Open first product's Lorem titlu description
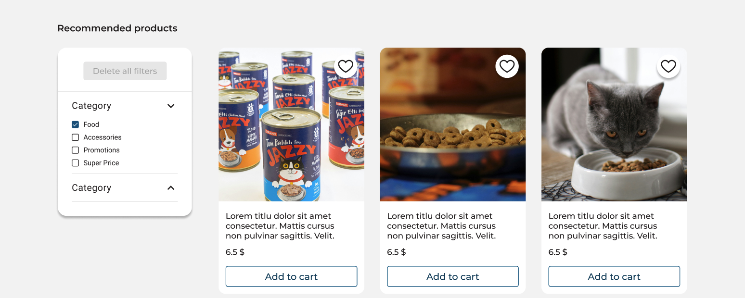 (x=280, y=226)
